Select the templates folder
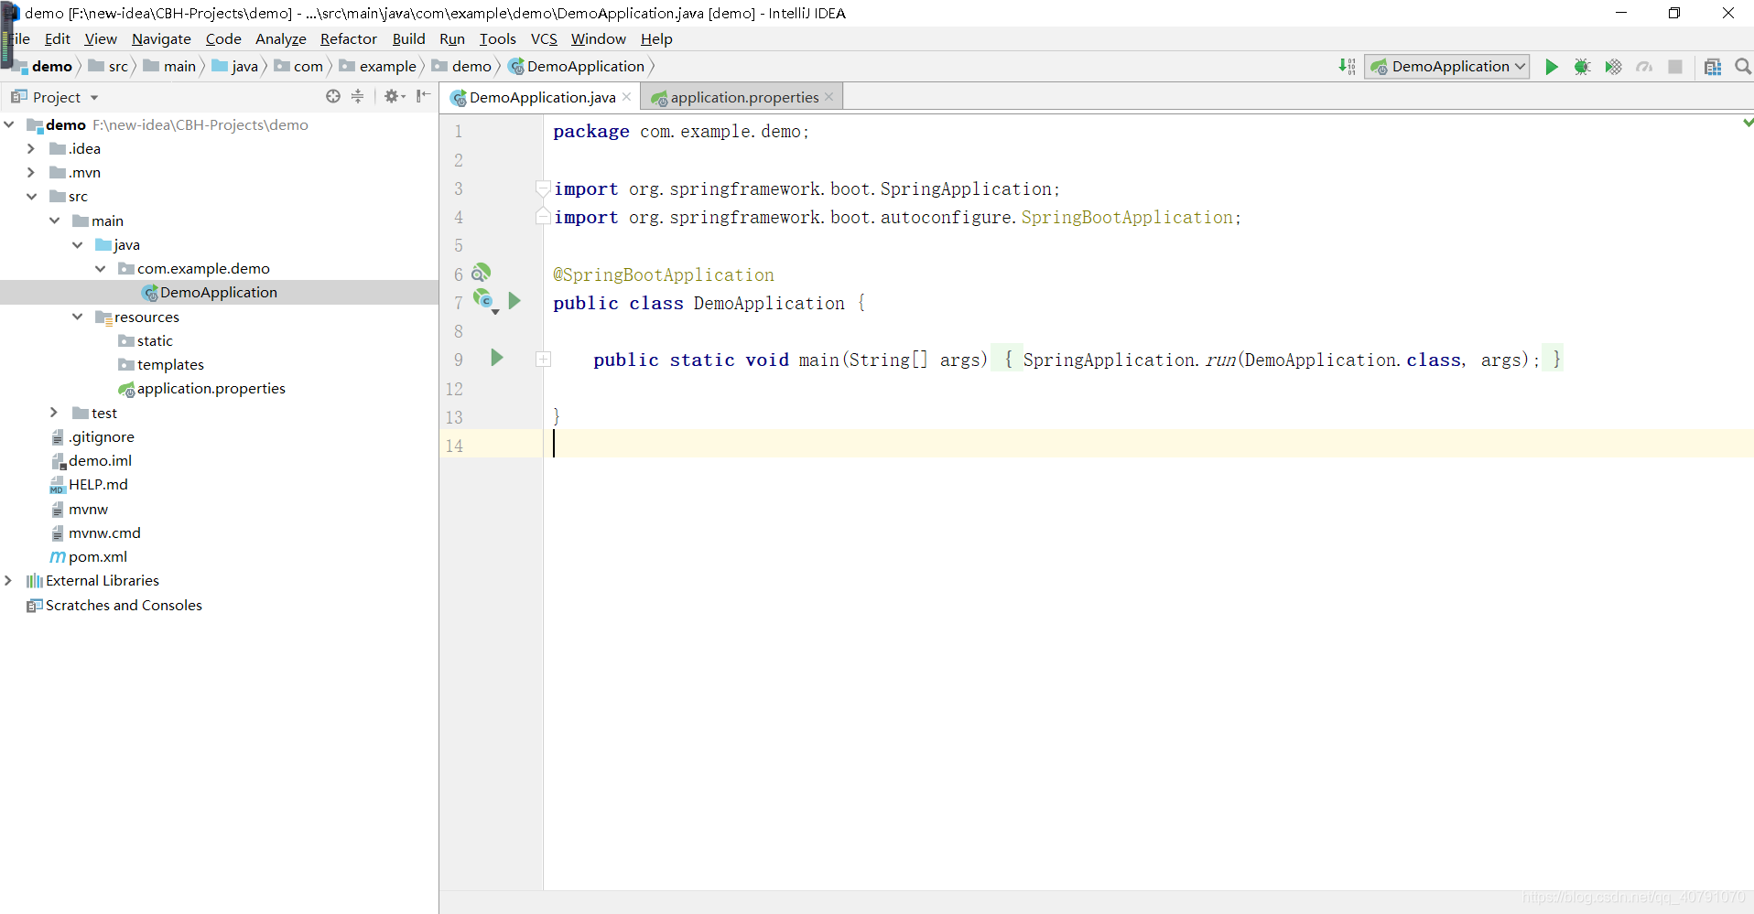The width and height of the screenshot is (1754, 914). [x=161, y=365]
